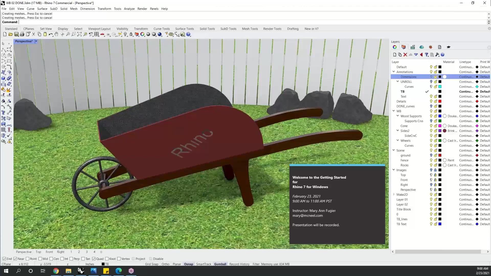Click the Record History status bar icon
This screenshot has height=276, width=491.
(240, 264)
